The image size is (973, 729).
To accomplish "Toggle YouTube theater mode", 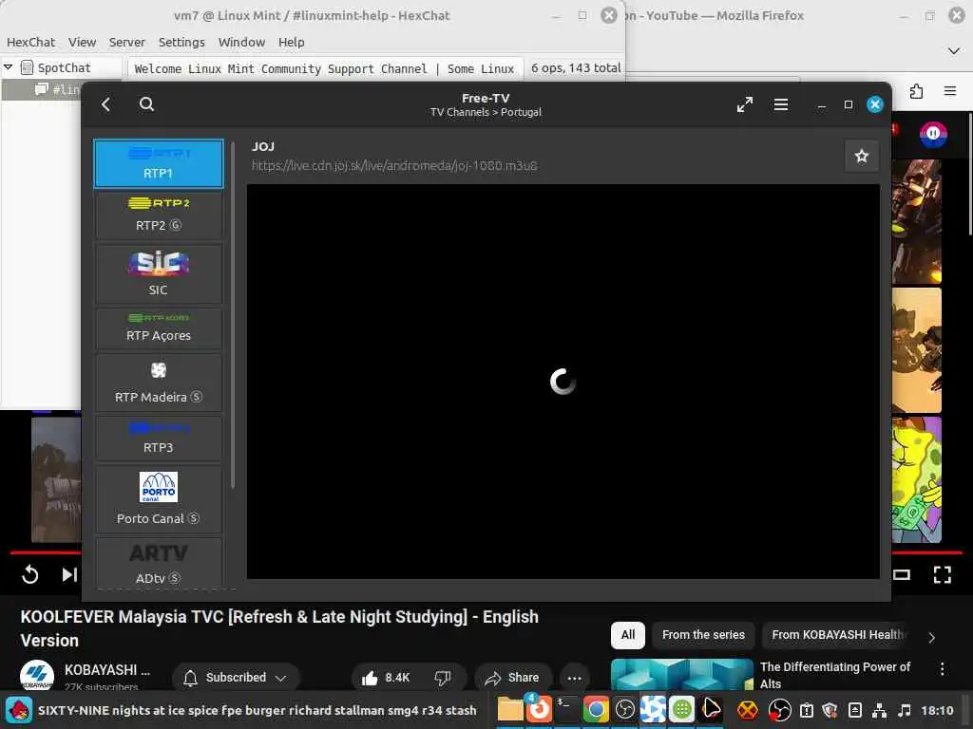I will pyautogui.click(x=902, y=574).
